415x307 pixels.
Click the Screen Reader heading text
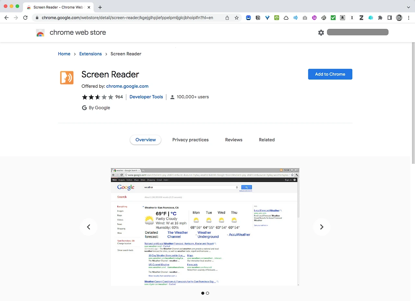click(110, 74)
